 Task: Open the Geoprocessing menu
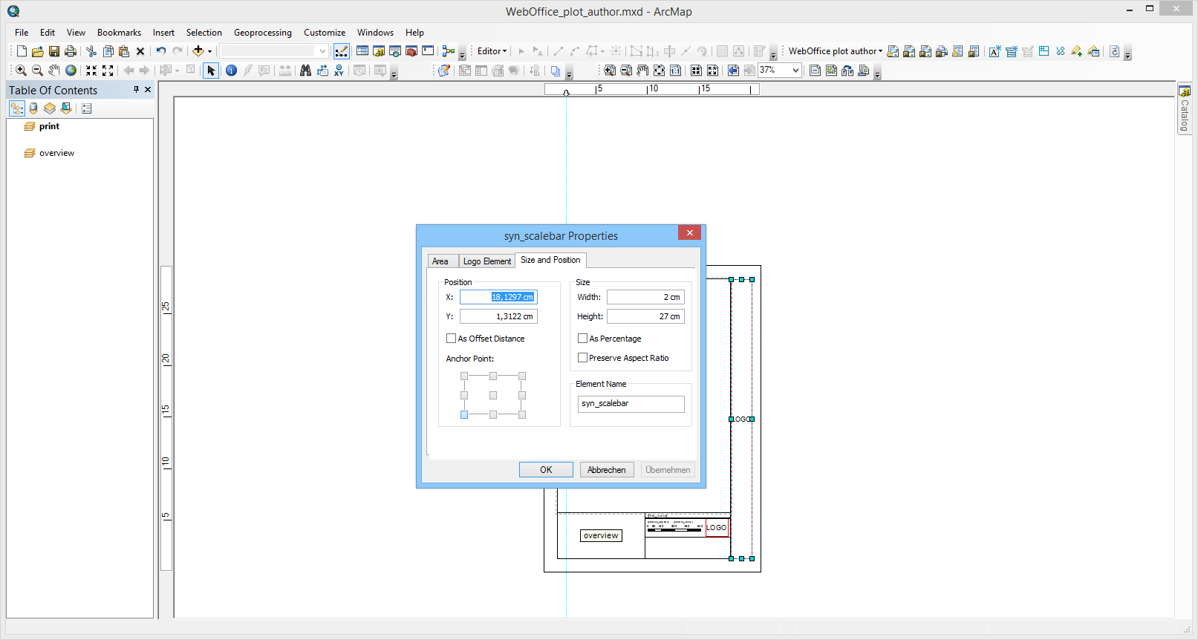262,33
